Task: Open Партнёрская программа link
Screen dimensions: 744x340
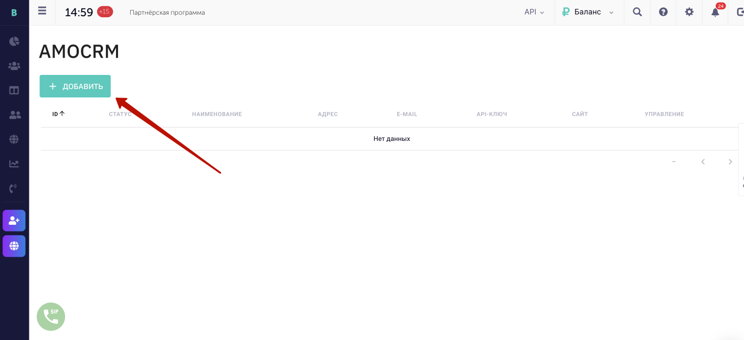Action: point(167,13)
